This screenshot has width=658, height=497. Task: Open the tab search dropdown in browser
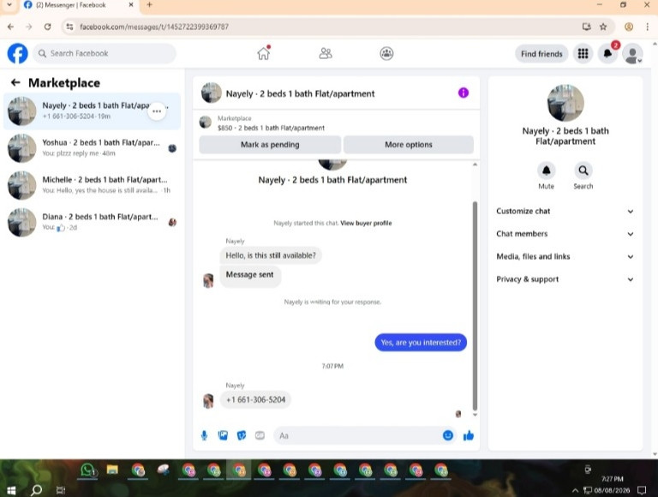[9, 5]
